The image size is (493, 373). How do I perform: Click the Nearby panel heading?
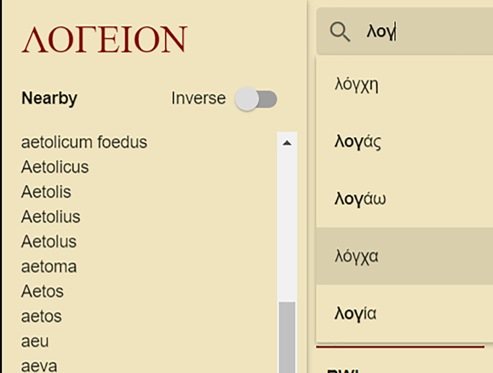click(x=49, y=98)
